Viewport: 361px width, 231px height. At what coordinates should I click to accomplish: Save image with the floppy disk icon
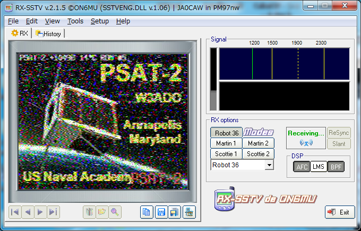point(161,212)
